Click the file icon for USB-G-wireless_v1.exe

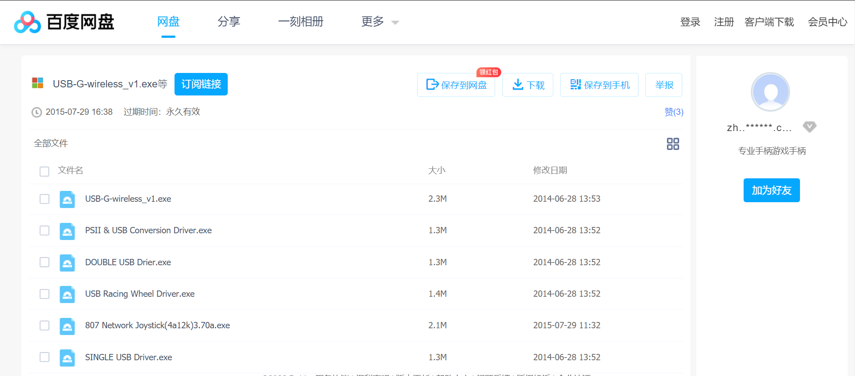click(x=67, y=199)
